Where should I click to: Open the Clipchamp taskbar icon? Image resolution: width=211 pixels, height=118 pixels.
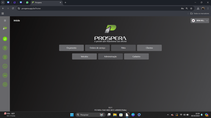[x=139, y=115]
